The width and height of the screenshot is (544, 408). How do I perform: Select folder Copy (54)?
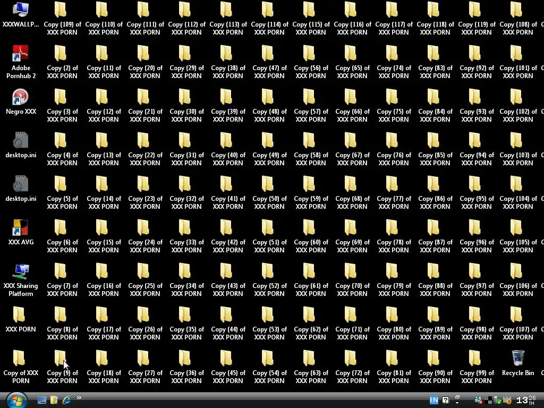(x=269, y=367)
